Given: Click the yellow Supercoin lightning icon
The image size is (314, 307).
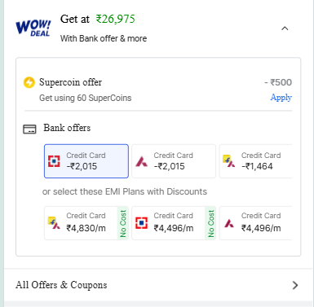Looking at the screenshot, I should point(29,82).
